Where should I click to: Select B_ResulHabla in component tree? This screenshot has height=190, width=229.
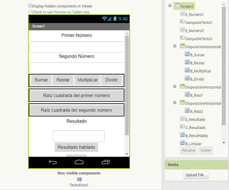(x=196, y=136)
